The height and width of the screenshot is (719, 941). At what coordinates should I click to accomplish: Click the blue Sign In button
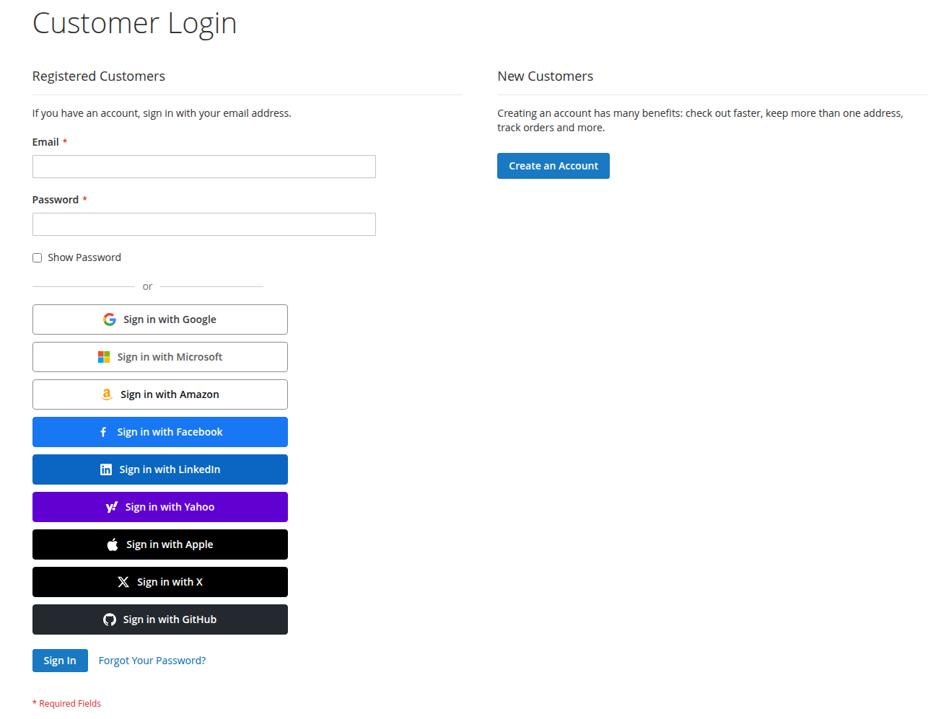(60, 661)
